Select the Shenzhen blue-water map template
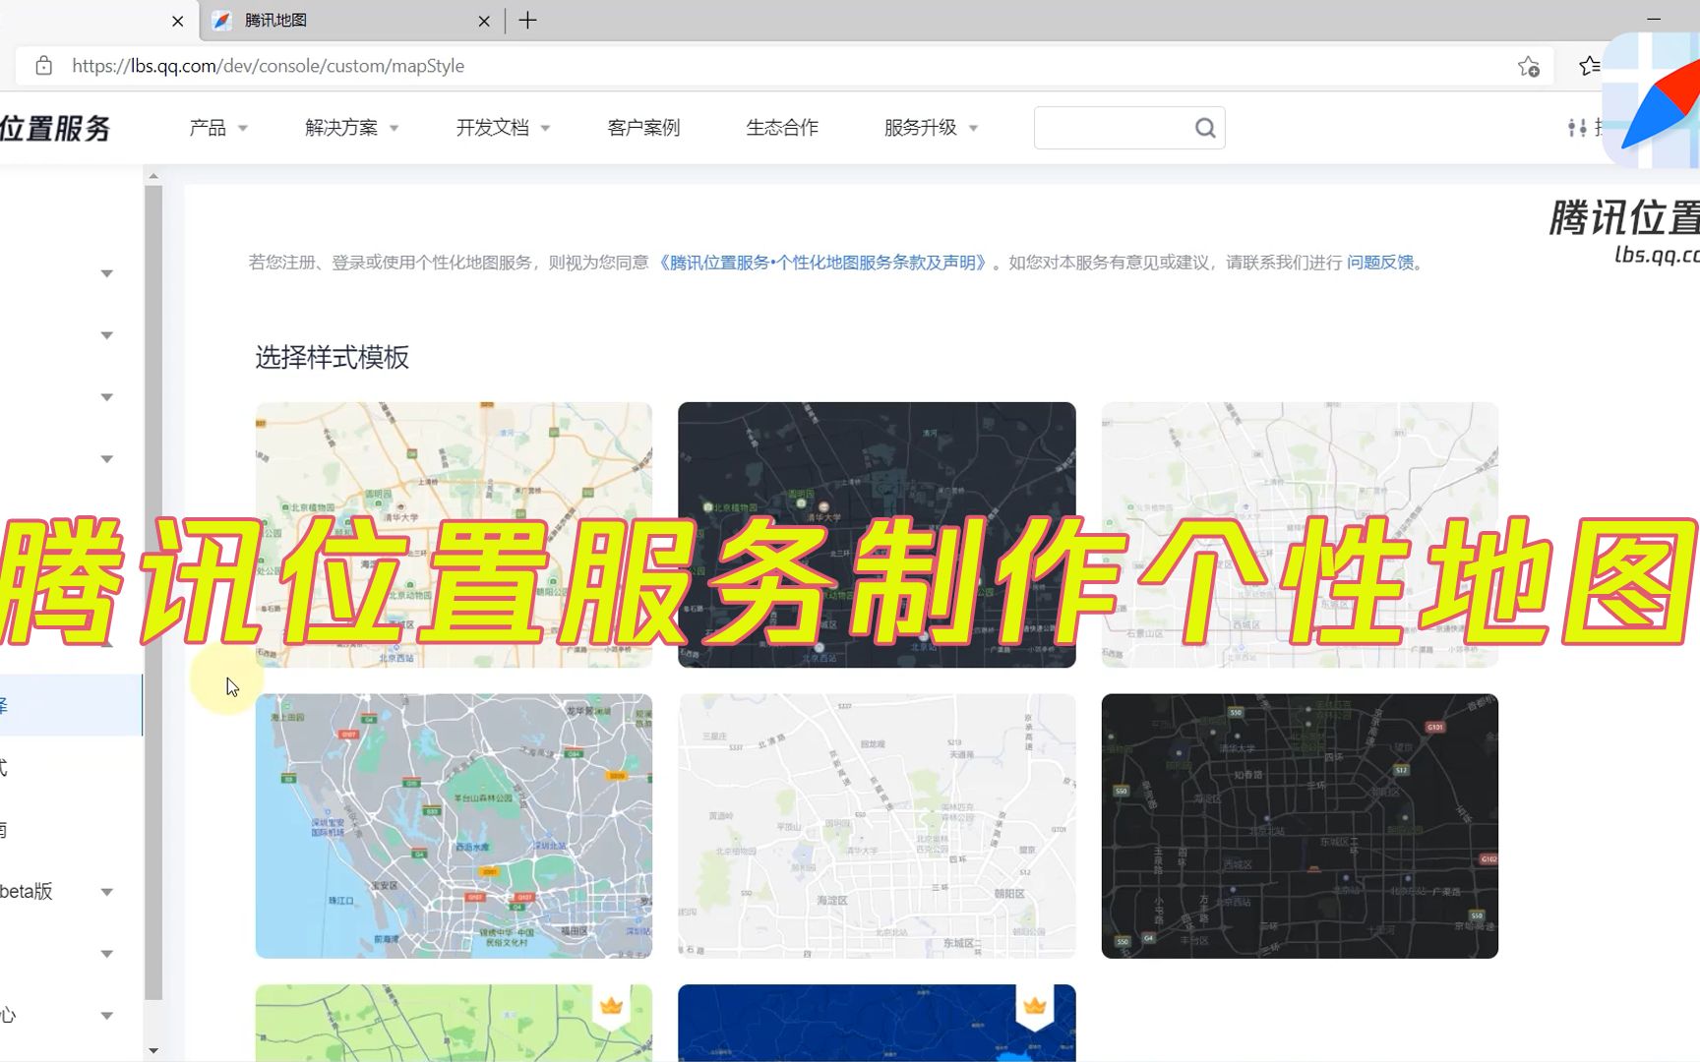This screenshot has height=1062, width=1700. pos(454,826)
